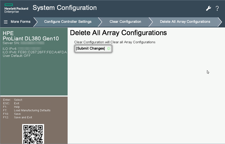The image size is (225, 144).
Task: Click the green arrow beside Submit Changes
Action: coord(109,49)
